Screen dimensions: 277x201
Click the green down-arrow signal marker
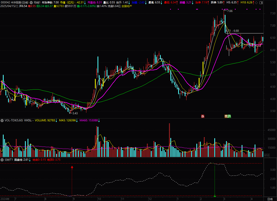tap(215, 196)
